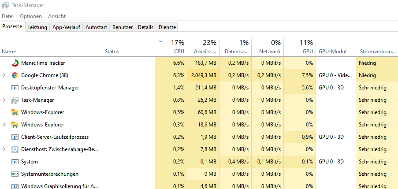Screen dimensions: 398x189
Task: Open the Datei menu
Action: [x=7, y=16]
